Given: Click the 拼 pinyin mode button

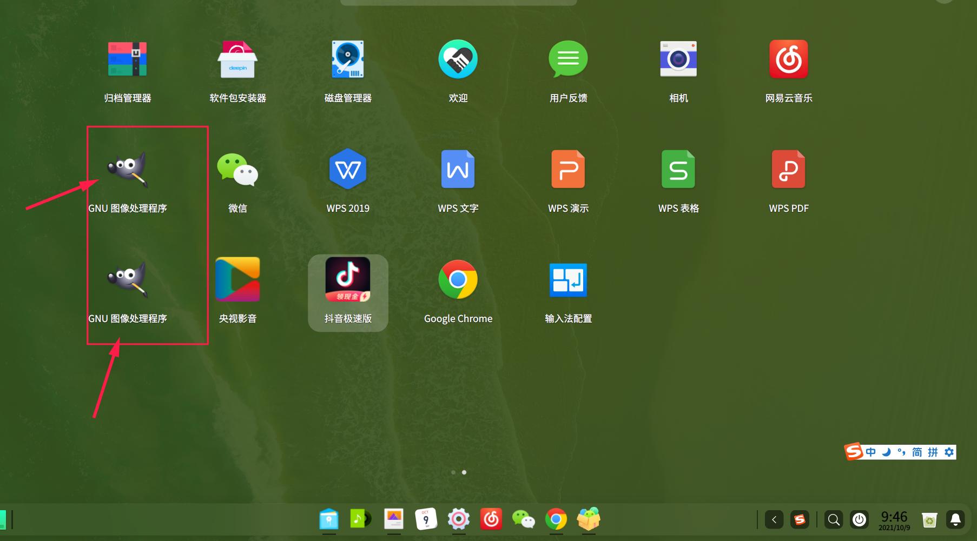Looking at the screenshot, I should [933, 452].
